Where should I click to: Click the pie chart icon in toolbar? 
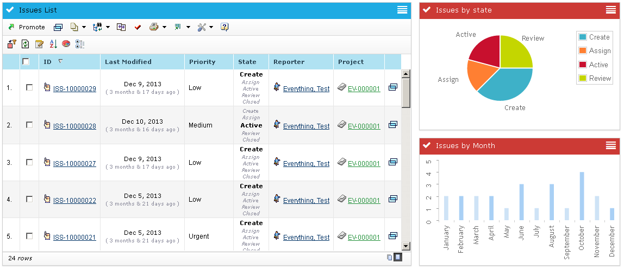66,44
